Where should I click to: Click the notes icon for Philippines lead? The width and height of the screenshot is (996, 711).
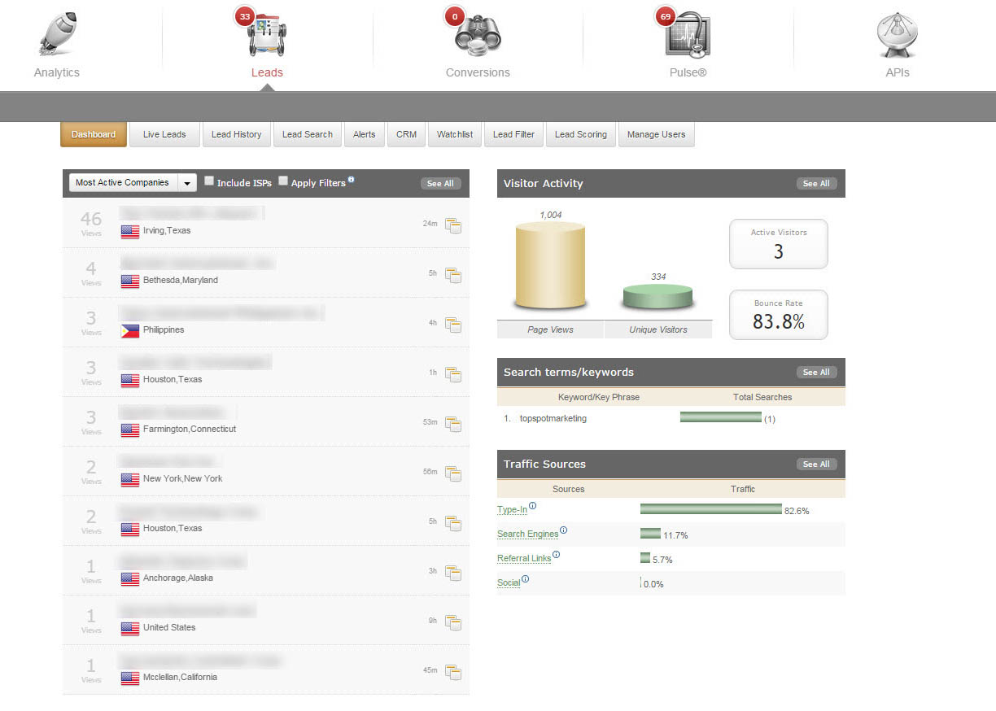pos(453,325)
